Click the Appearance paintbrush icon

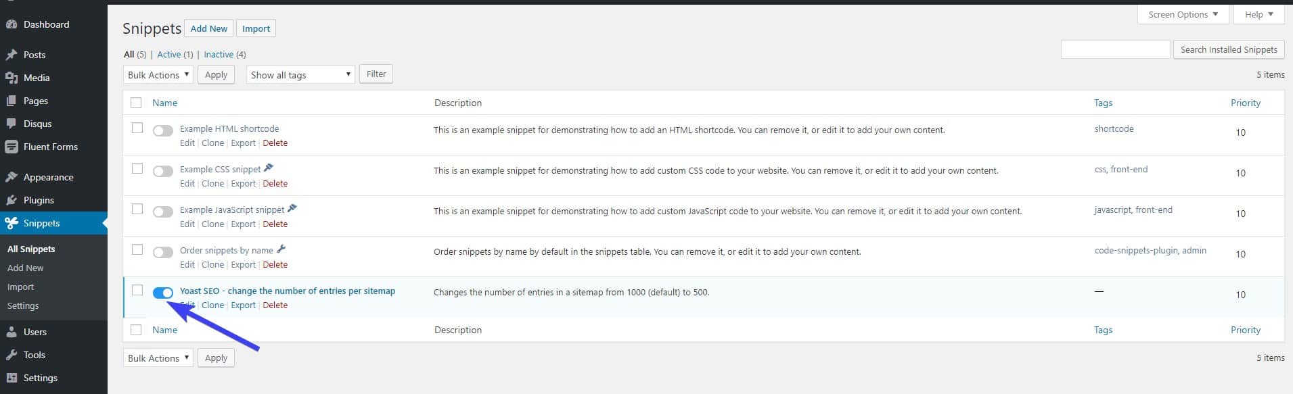click(x=11, y=177)
